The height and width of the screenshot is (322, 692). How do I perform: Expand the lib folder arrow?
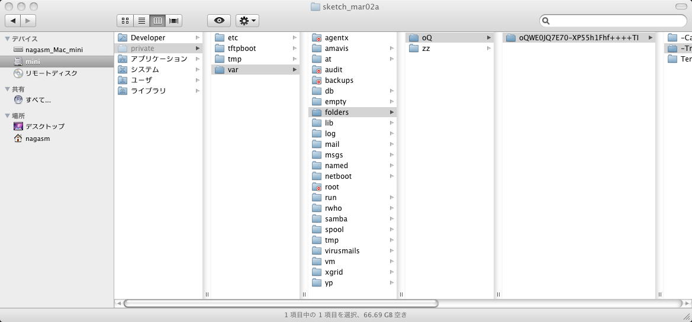coord(391,123)
